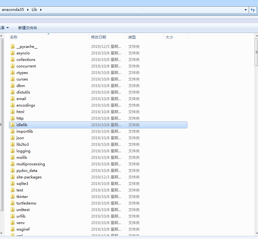258x239 pixels.
Task: Open the address bar history dropdown
Action: tap(246, 10)
